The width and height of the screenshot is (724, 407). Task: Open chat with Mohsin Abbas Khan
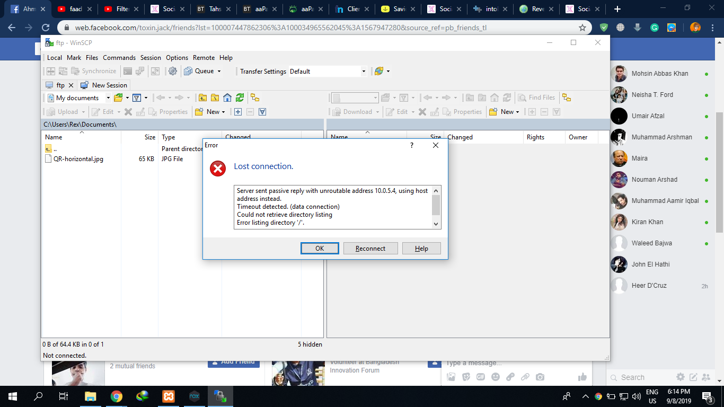pos(659,74)
